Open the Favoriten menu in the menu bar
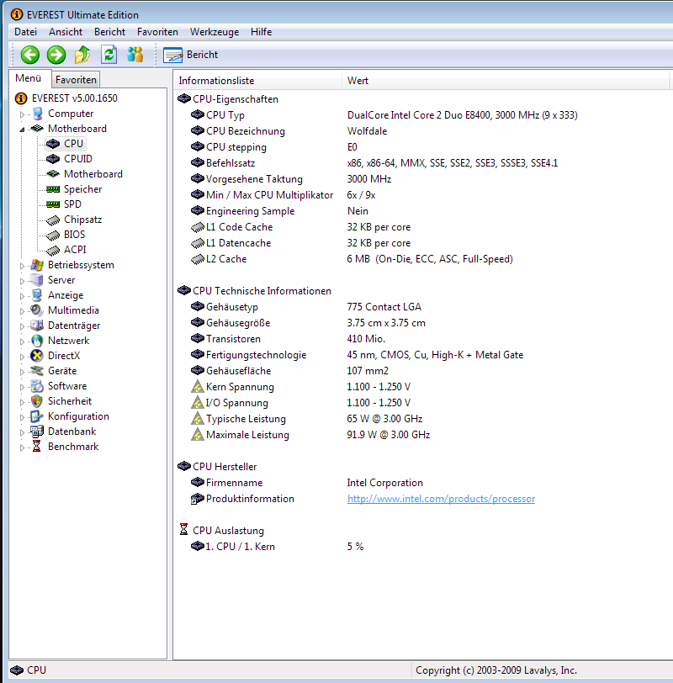The width and height of the screenshot is (673, 683). click(x=157, y=32)
